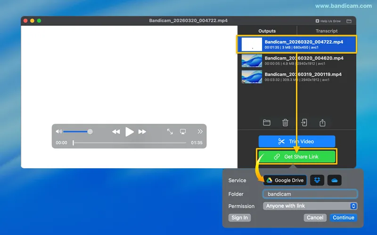
Task: Click the import file icon
Action: pos(304,123)
